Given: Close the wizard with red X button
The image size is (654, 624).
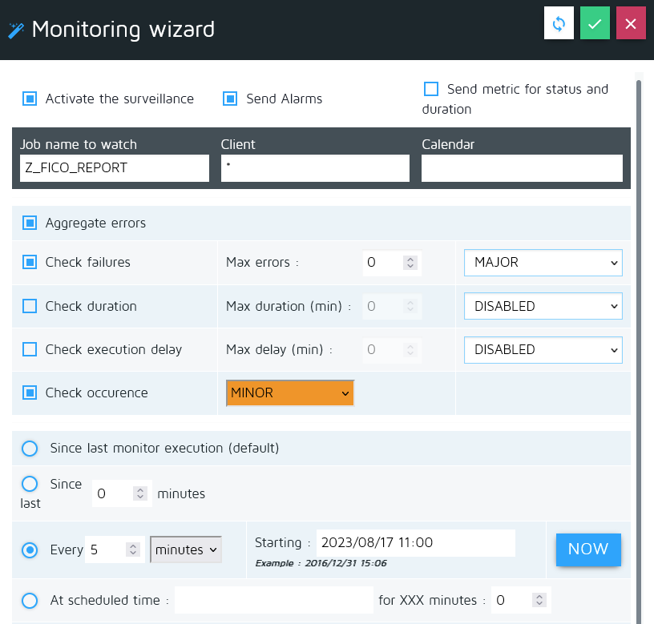Looking at the screenshot, I should click(x=630, y=23).
